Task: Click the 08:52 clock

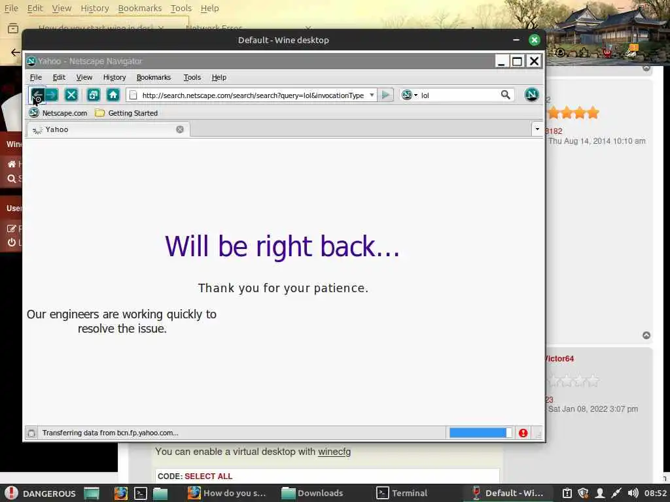Action: [x=656, y=493]
